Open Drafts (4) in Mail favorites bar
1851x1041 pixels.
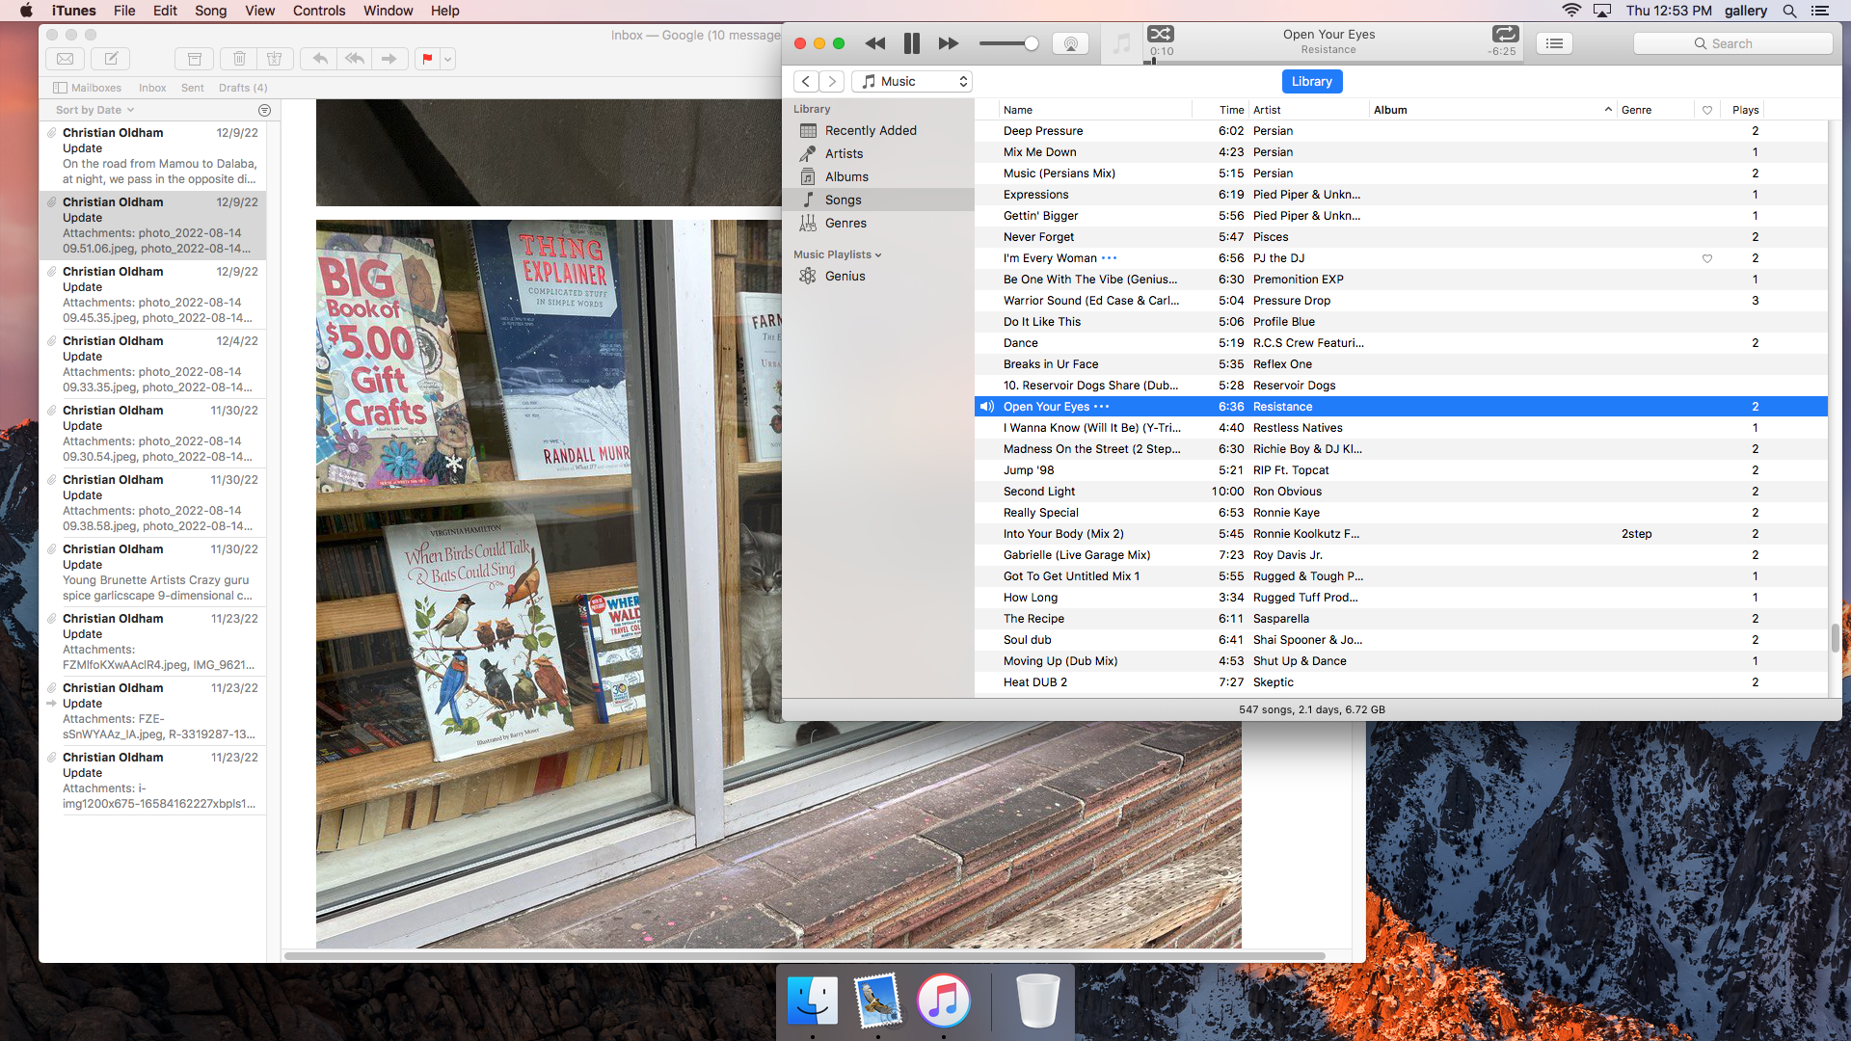243,88
